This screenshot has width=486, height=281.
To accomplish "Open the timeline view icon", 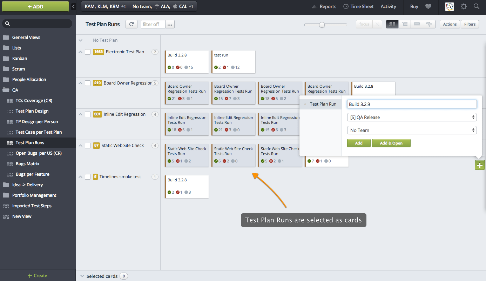I will tap(429, 24).
